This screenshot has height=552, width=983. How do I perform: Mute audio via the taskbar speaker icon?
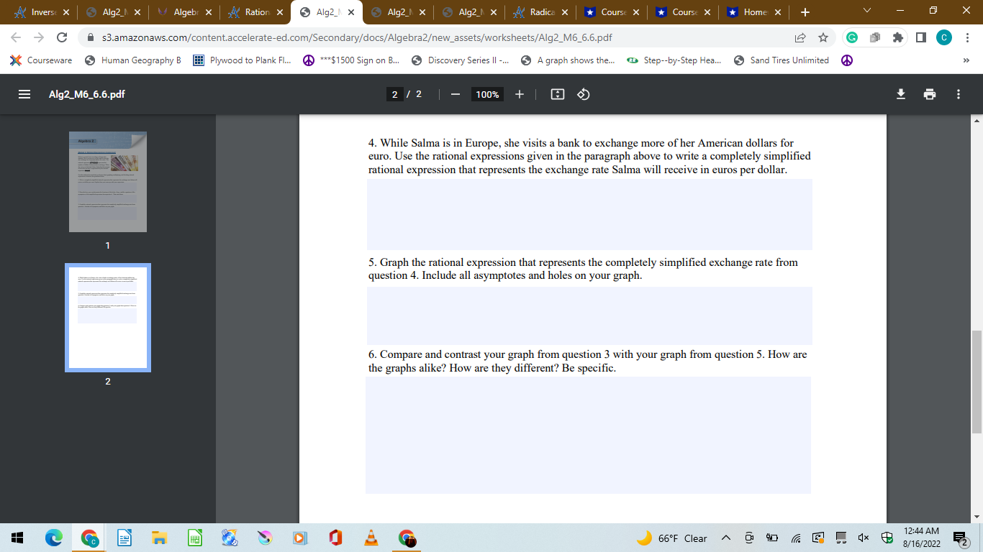(x=862, y=537)
